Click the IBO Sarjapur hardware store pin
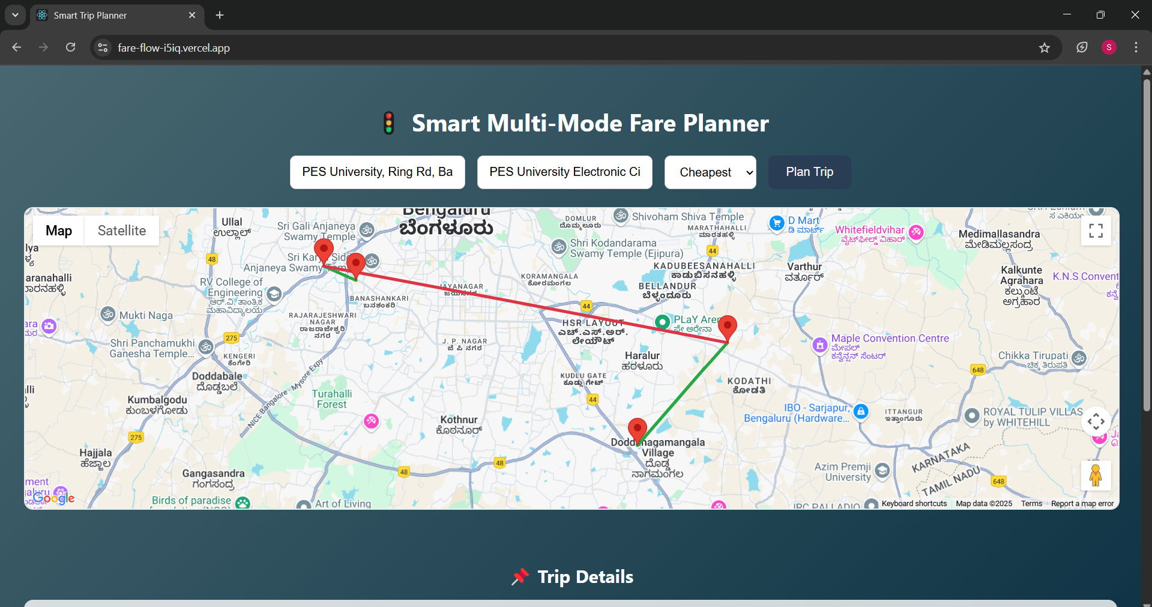Viewport: 1152px width, 607px height. point(861,411)
